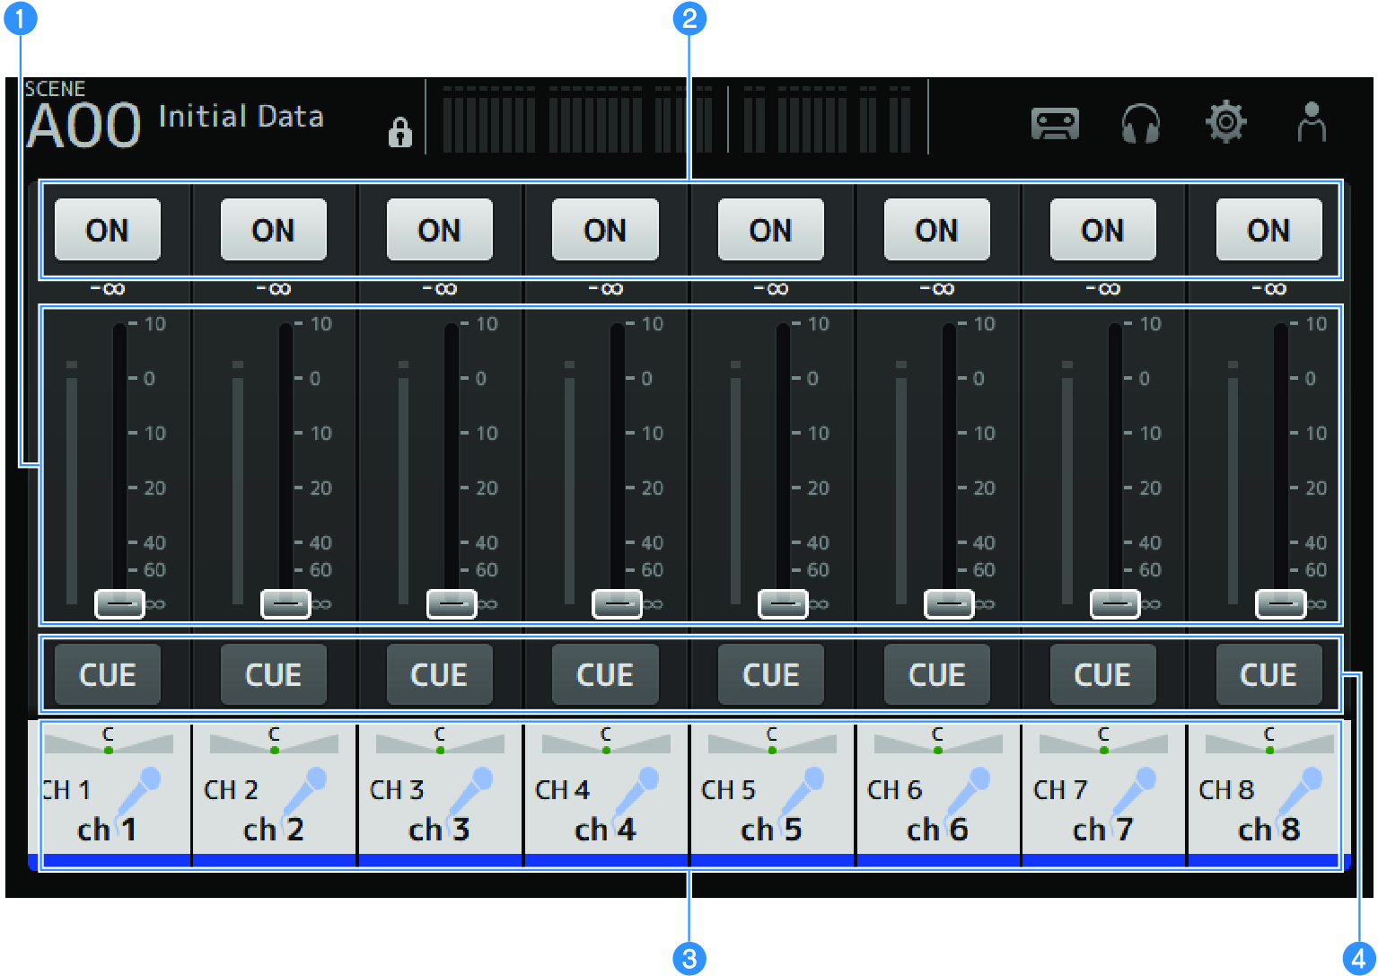Disable the ON button for CH 4
1378x976 pixels.
coord(604,230)
